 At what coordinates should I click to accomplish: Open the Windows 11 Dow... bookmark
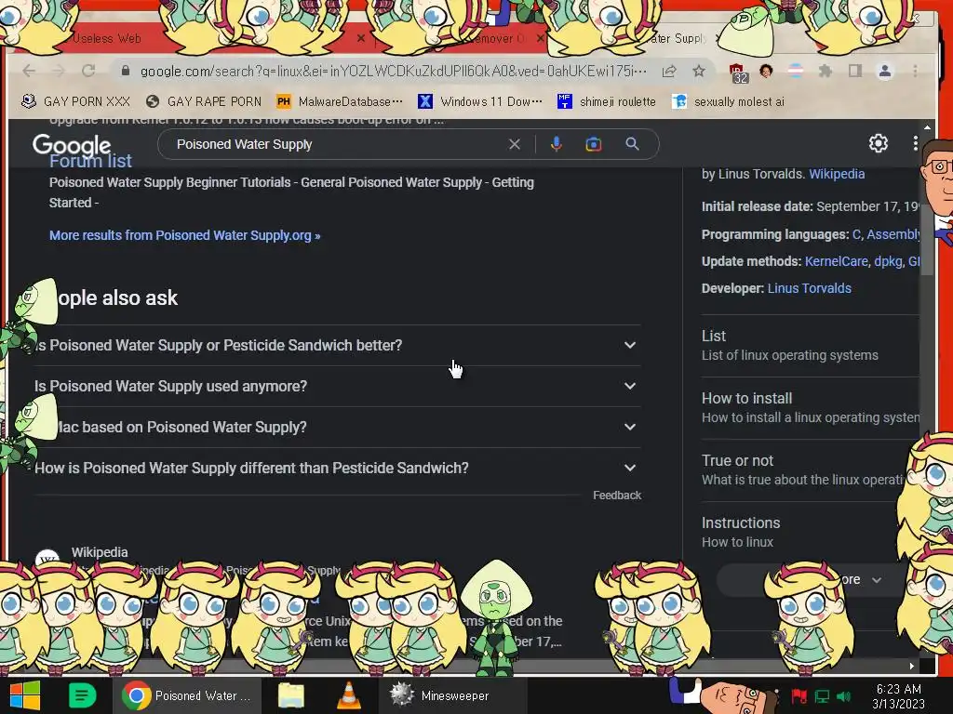pos(480,101)
